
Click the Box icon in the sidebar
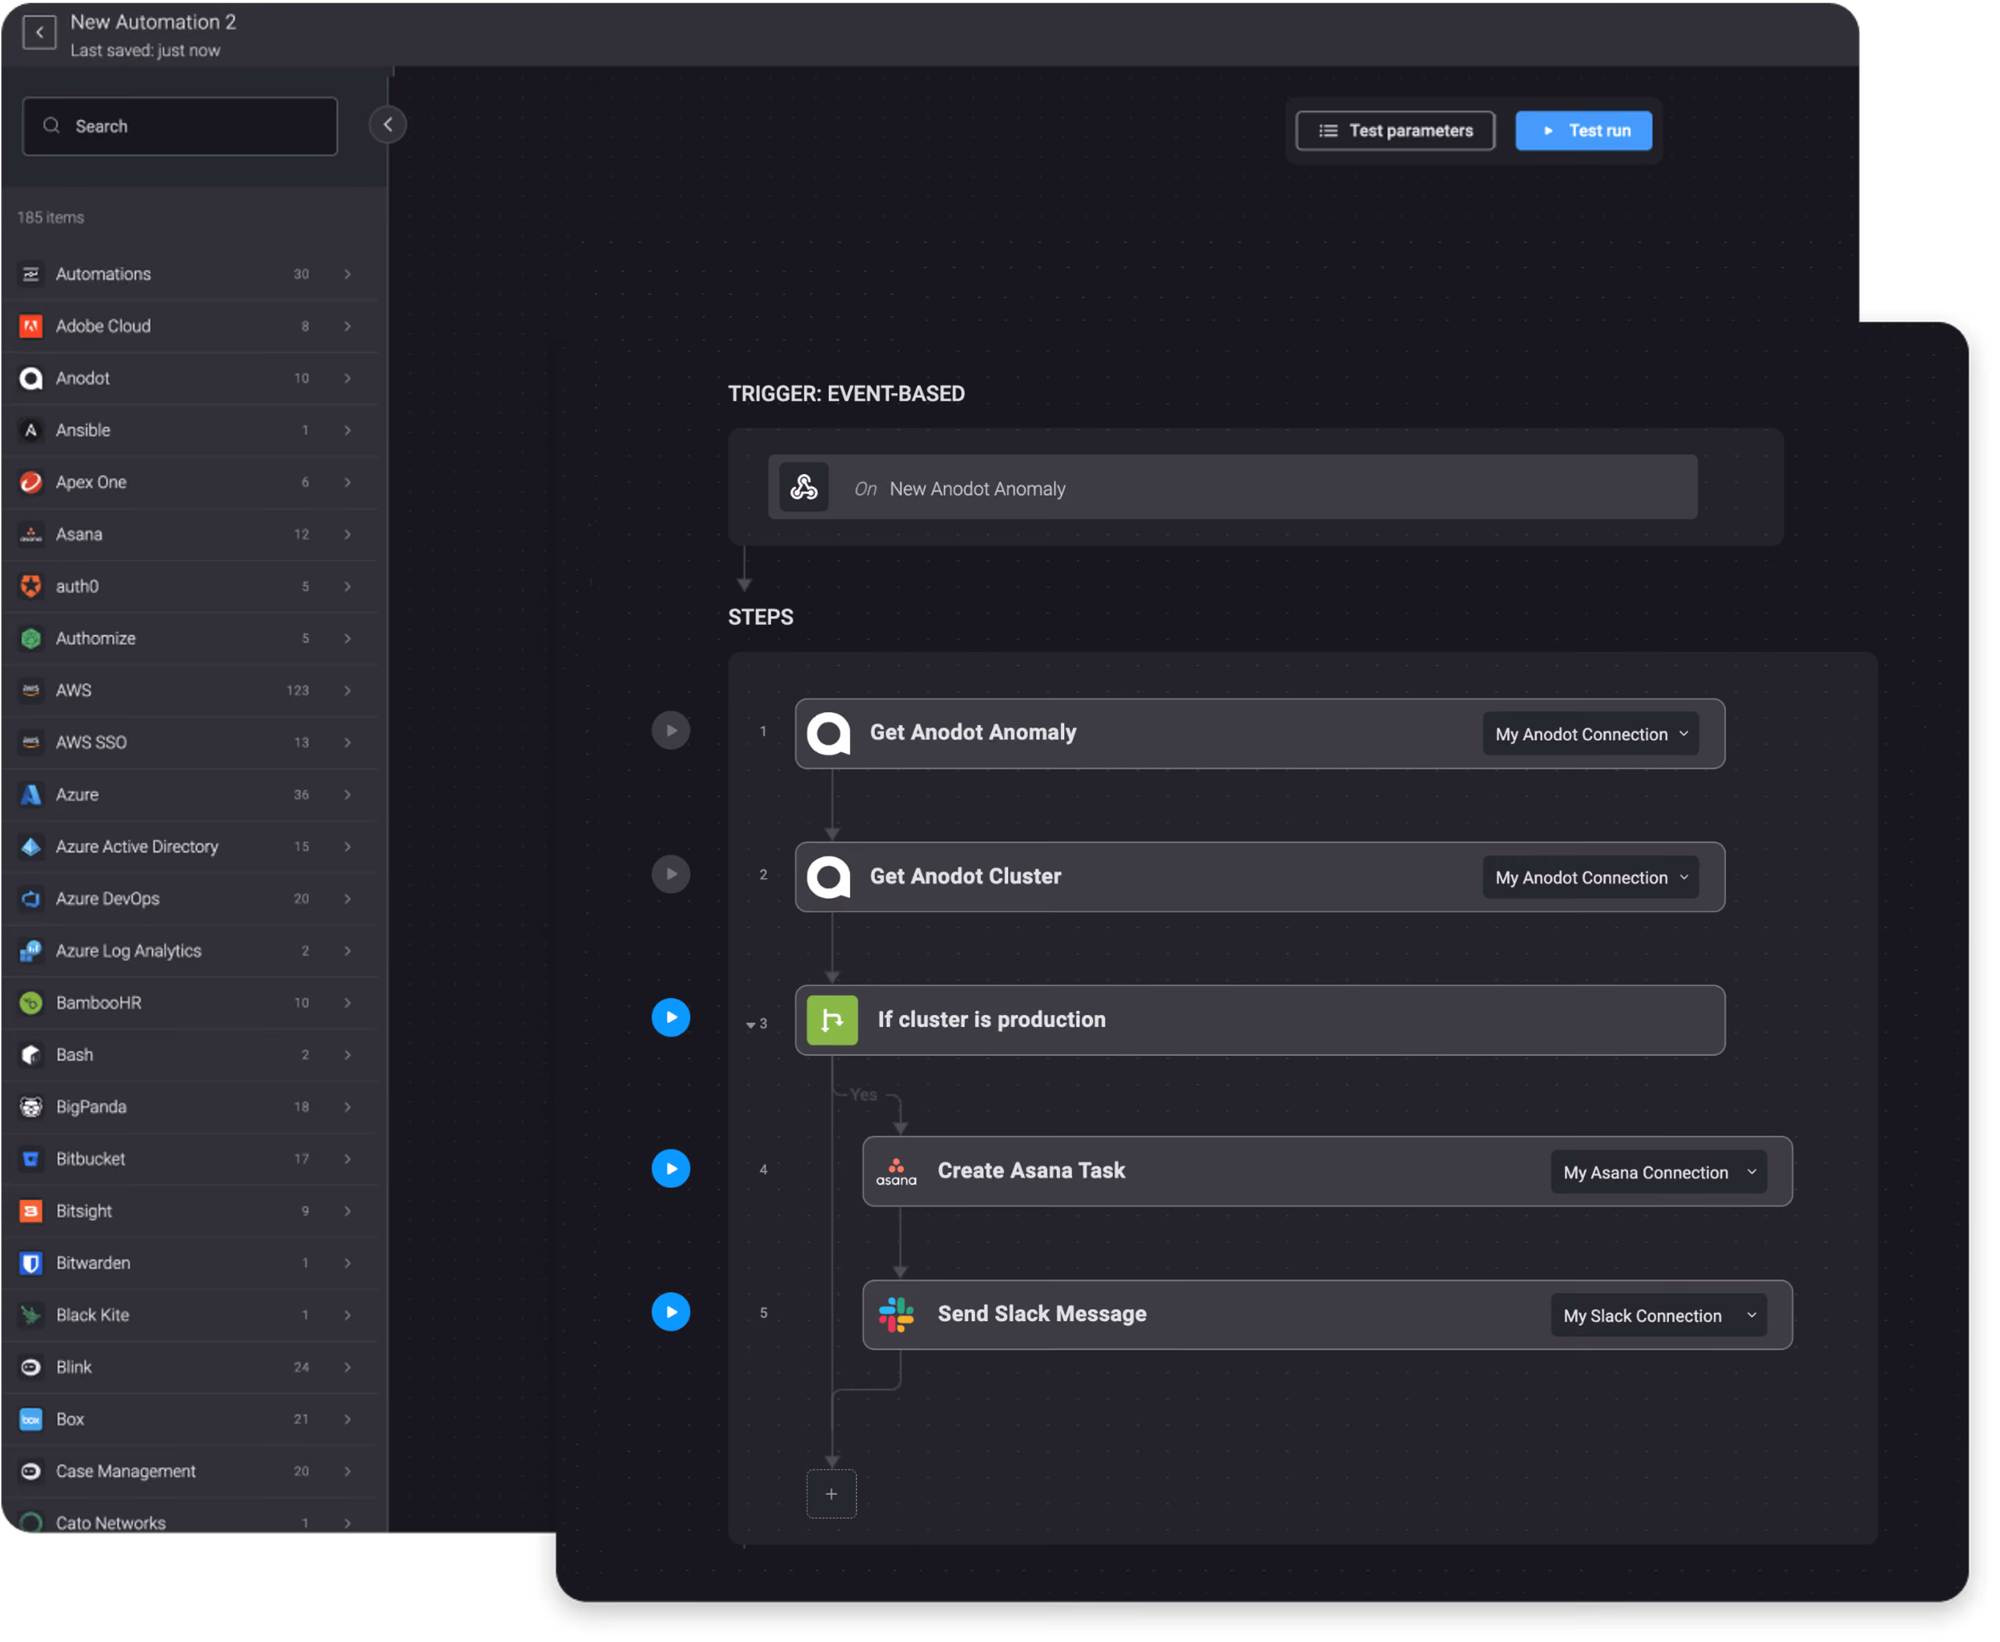pos(31,1419)
